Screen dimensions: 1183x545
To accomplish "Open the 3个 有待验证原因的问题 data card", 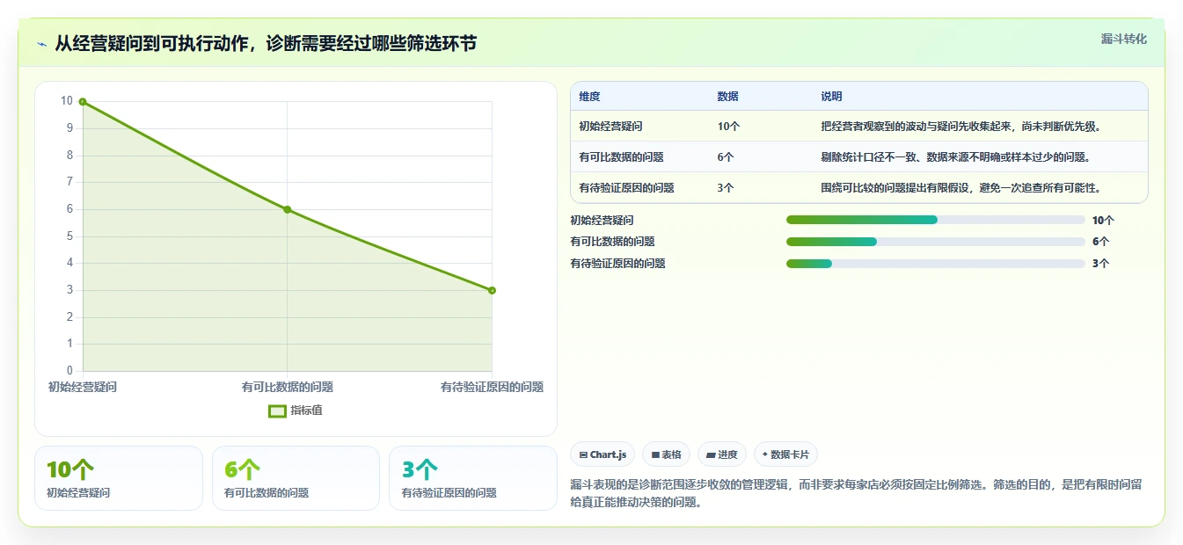I will point(473,478).
